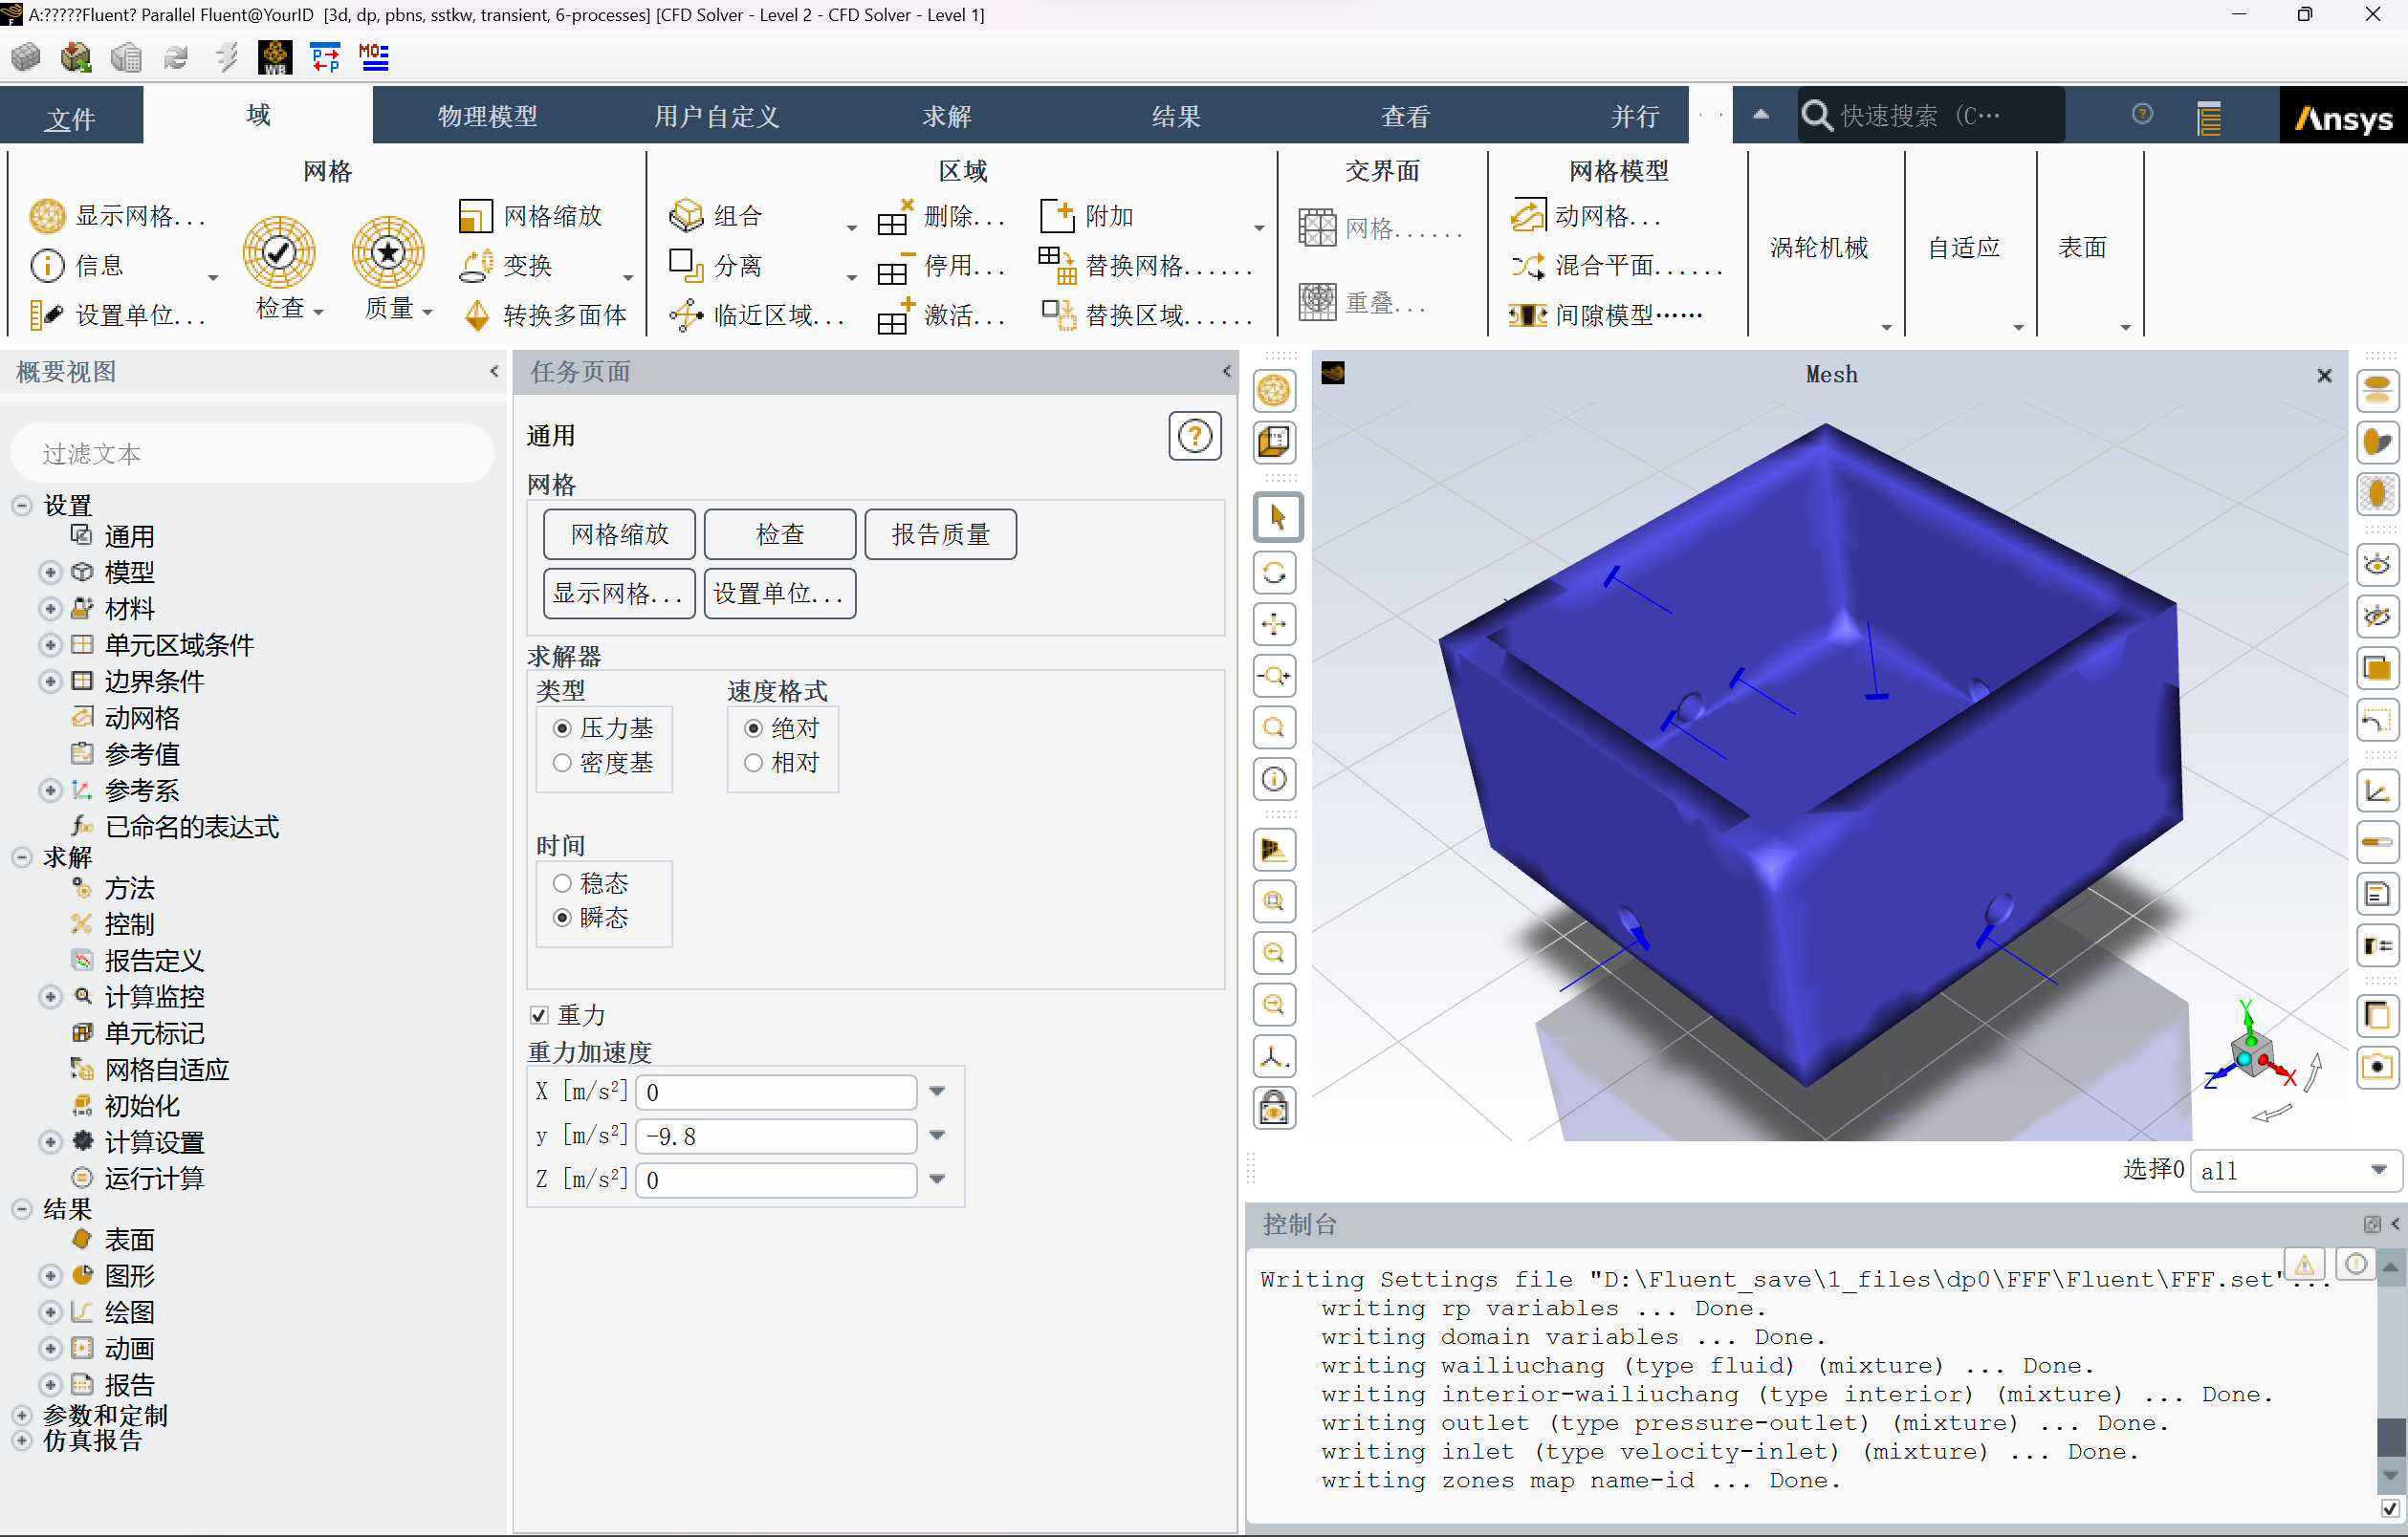The image size is (2408, 1537).
Task: Click the console warning triangle icon
Action: [2304, 1265]
